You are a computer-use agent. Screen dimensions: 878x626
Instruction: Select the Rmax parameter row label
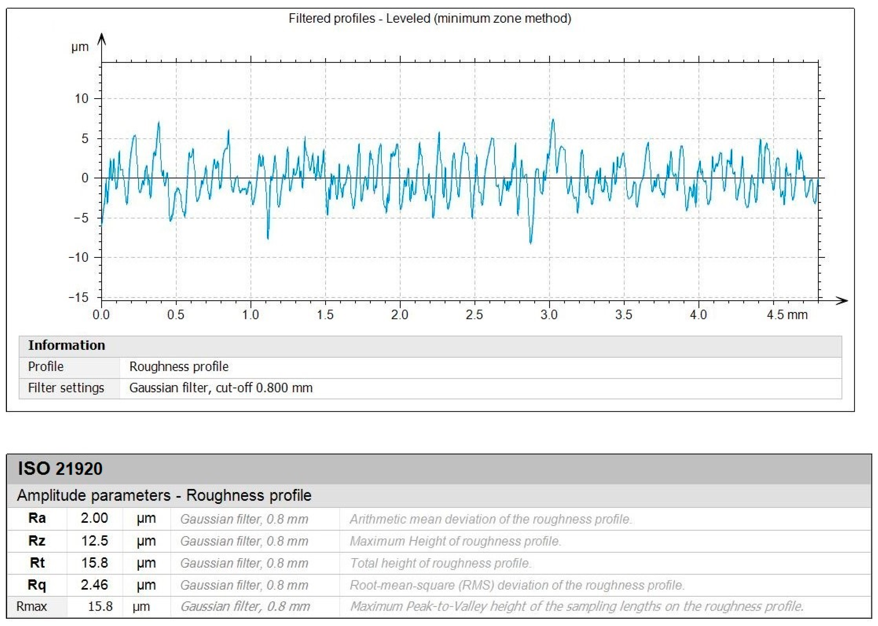coord(32,607)
